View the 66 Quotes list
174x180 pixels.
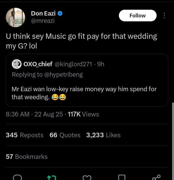(x=65, y=135)
